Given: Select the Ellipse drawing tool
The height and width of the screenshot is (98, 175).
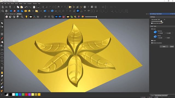Looking at the screenshot, I should 2,57.
